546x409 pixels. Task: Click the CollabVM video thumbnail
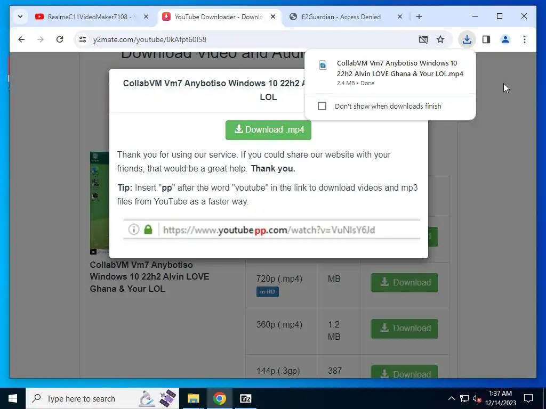[99, 203]
